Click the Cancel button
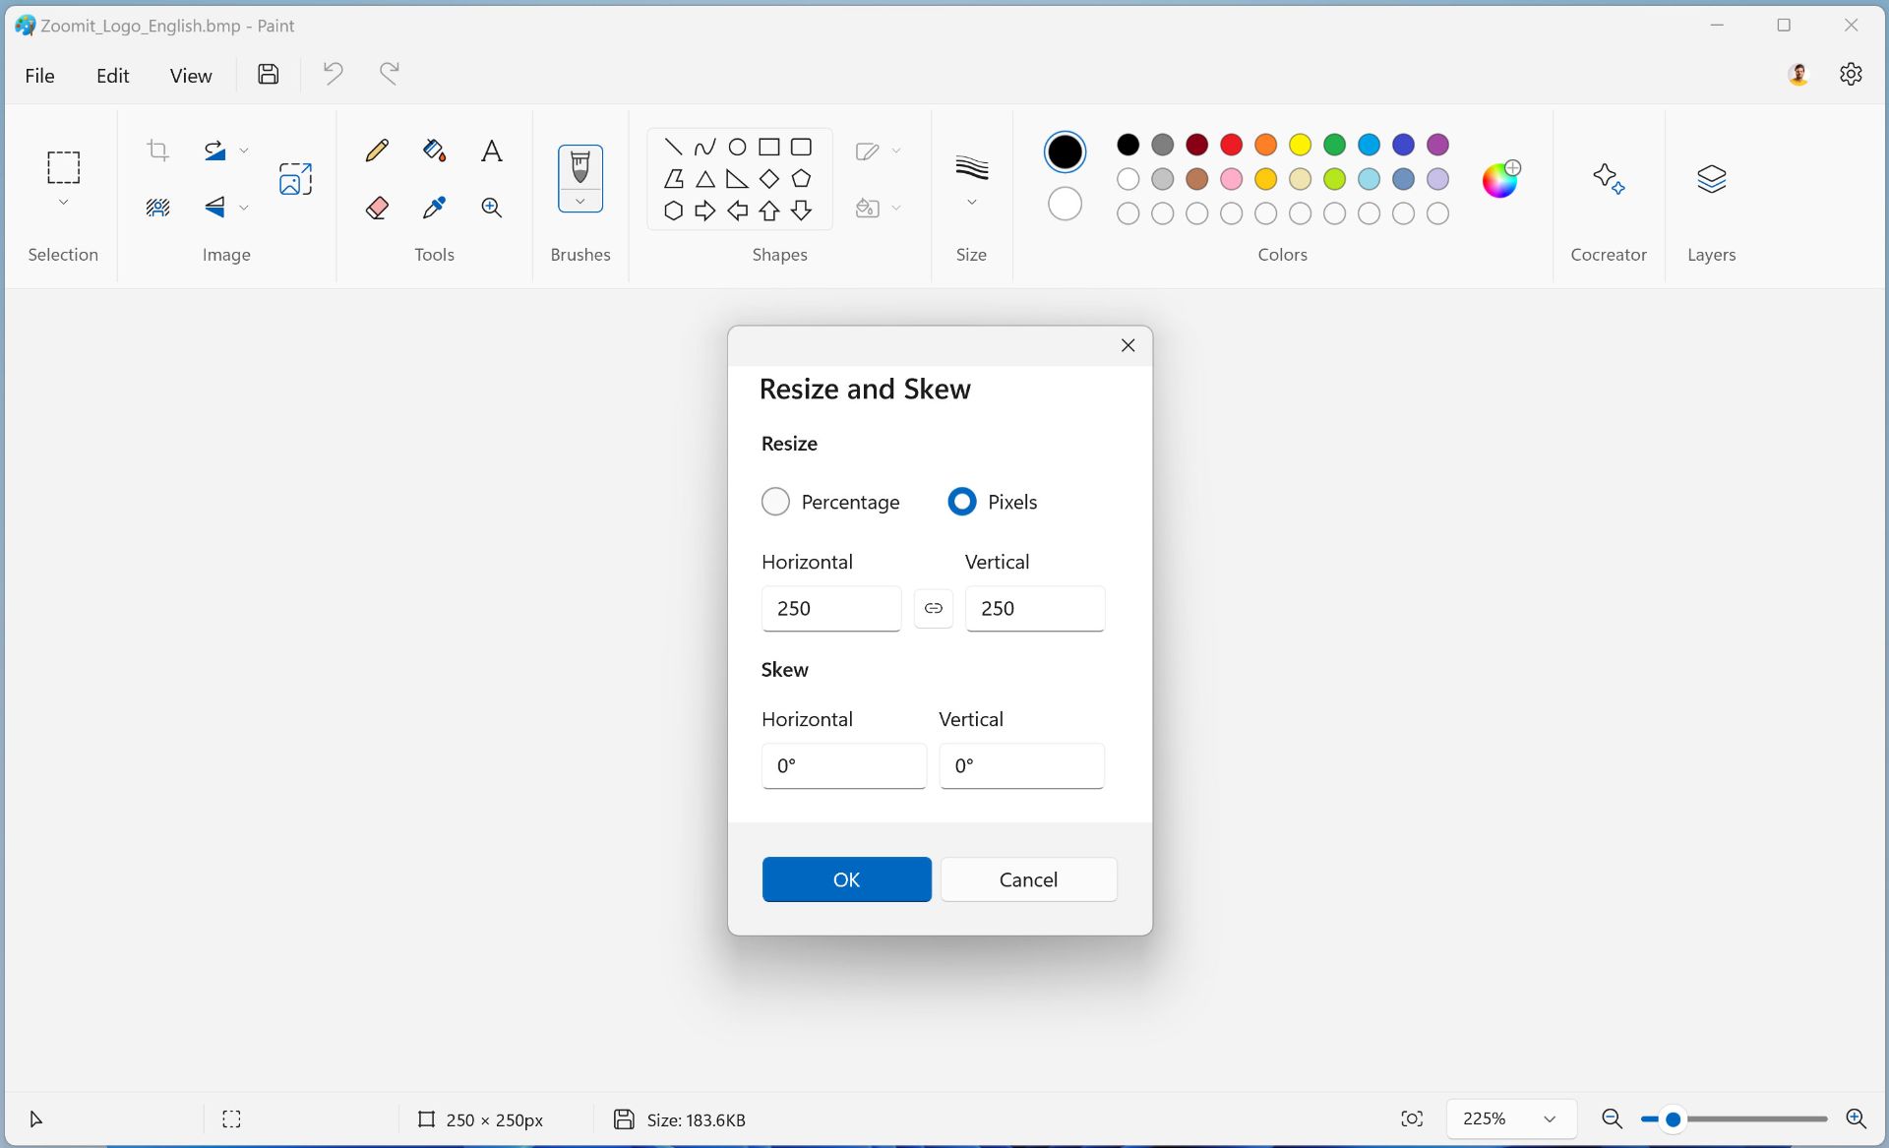The height and width of the screenshot is (1148, 1889). click(x=1028, y=878)
